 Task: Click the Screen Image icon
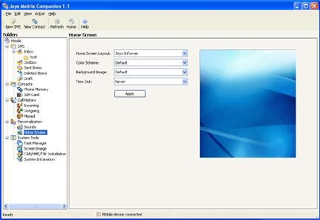pos(20,148)
